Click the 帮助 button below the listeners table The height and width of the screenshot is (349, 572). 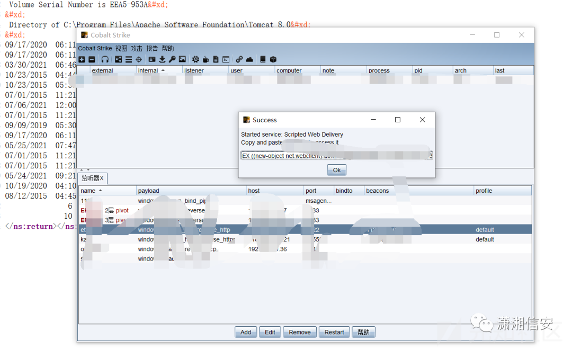[363, 332]
